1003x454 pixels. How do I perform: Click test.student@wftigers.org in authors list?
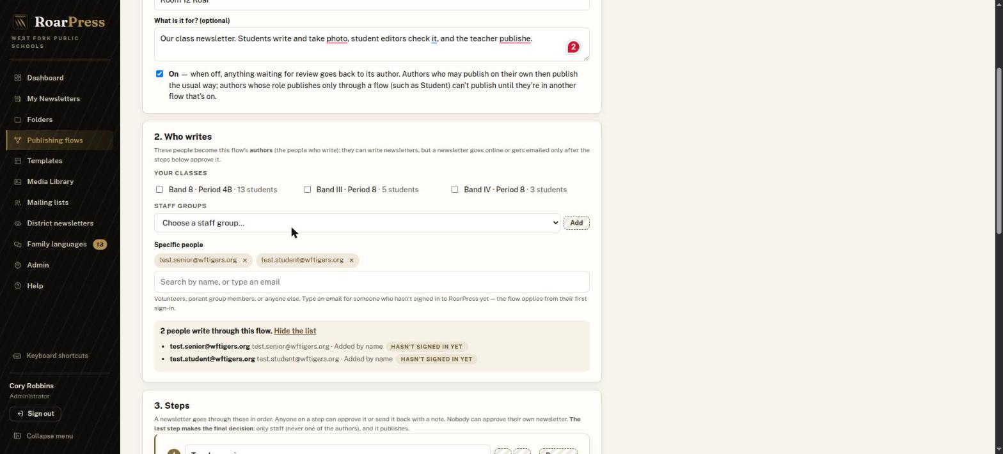(212, 359)
